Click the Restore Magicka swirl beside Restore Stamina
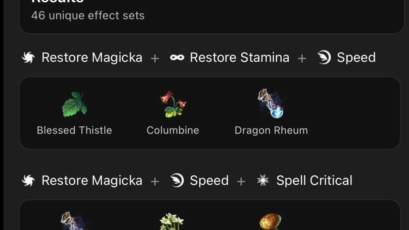409x230 pixels. (29, 58)
